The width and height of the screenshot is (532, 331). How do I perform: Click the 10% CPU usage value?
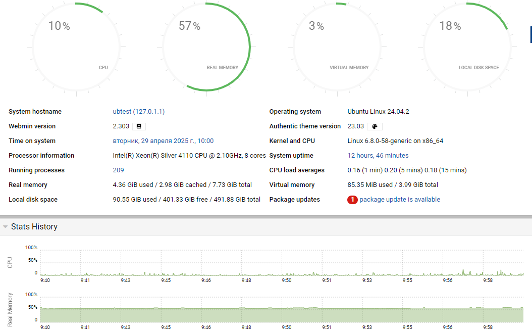click(59, 26)
